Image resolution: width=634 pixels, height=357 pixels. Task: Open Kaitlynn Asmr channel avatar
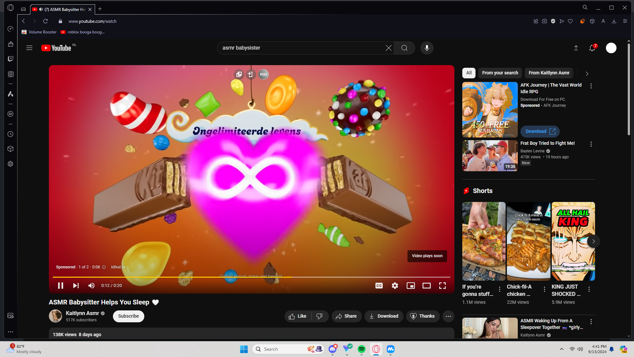[x=55, y=316]
